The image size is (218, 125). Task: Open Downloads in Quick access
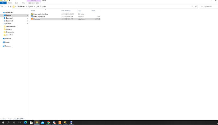[x=9, y=18]
